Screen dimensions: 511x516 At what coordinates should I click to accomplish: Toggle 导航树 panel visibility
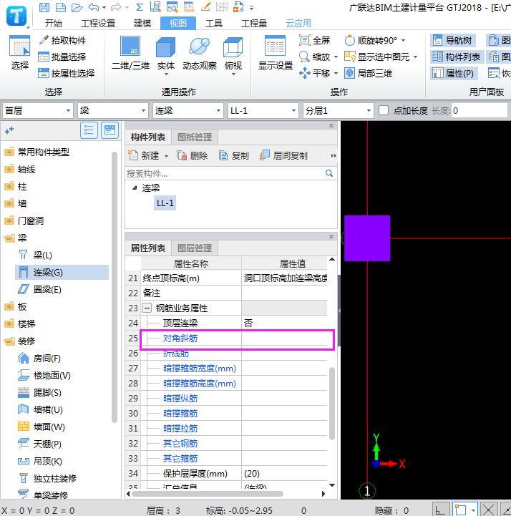coord(452,40)
